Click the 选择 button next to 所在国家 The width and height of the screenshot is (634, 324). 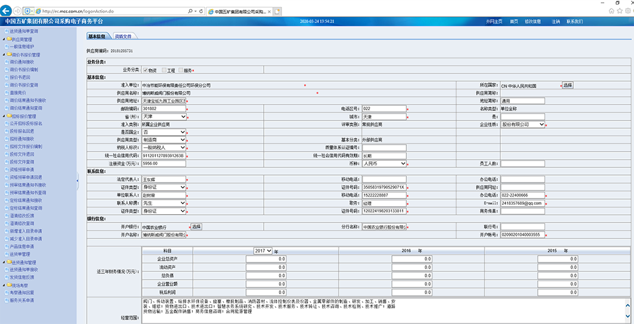coord(567,85)
